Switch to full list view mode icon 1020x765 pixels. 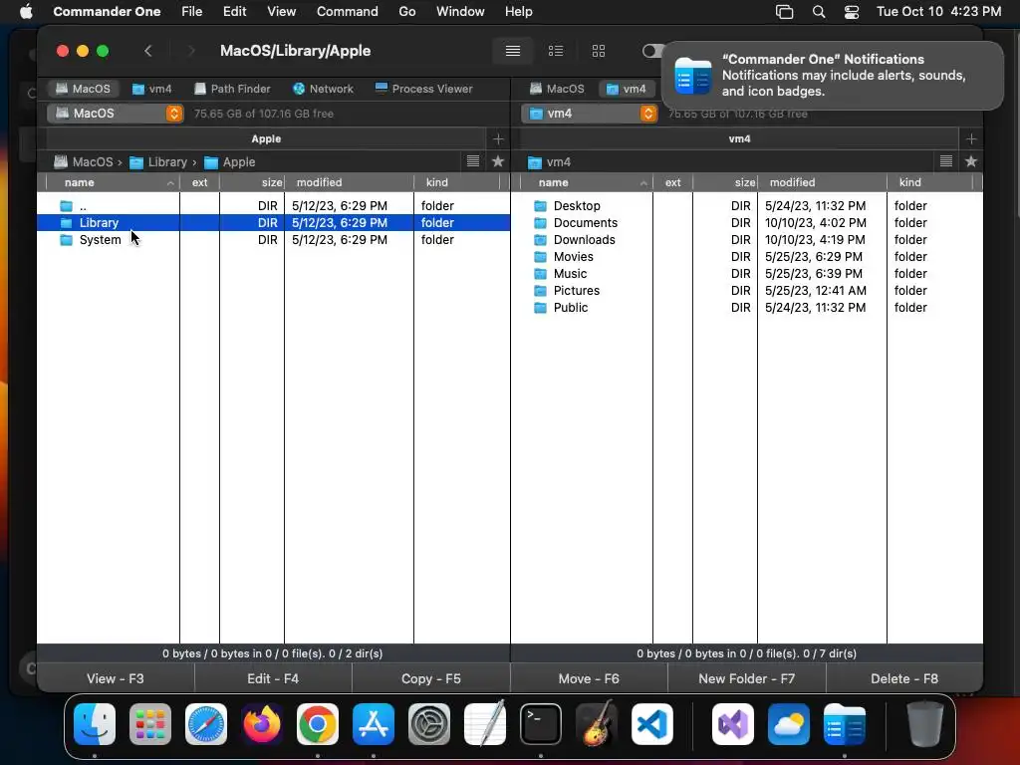coord(513,51)
